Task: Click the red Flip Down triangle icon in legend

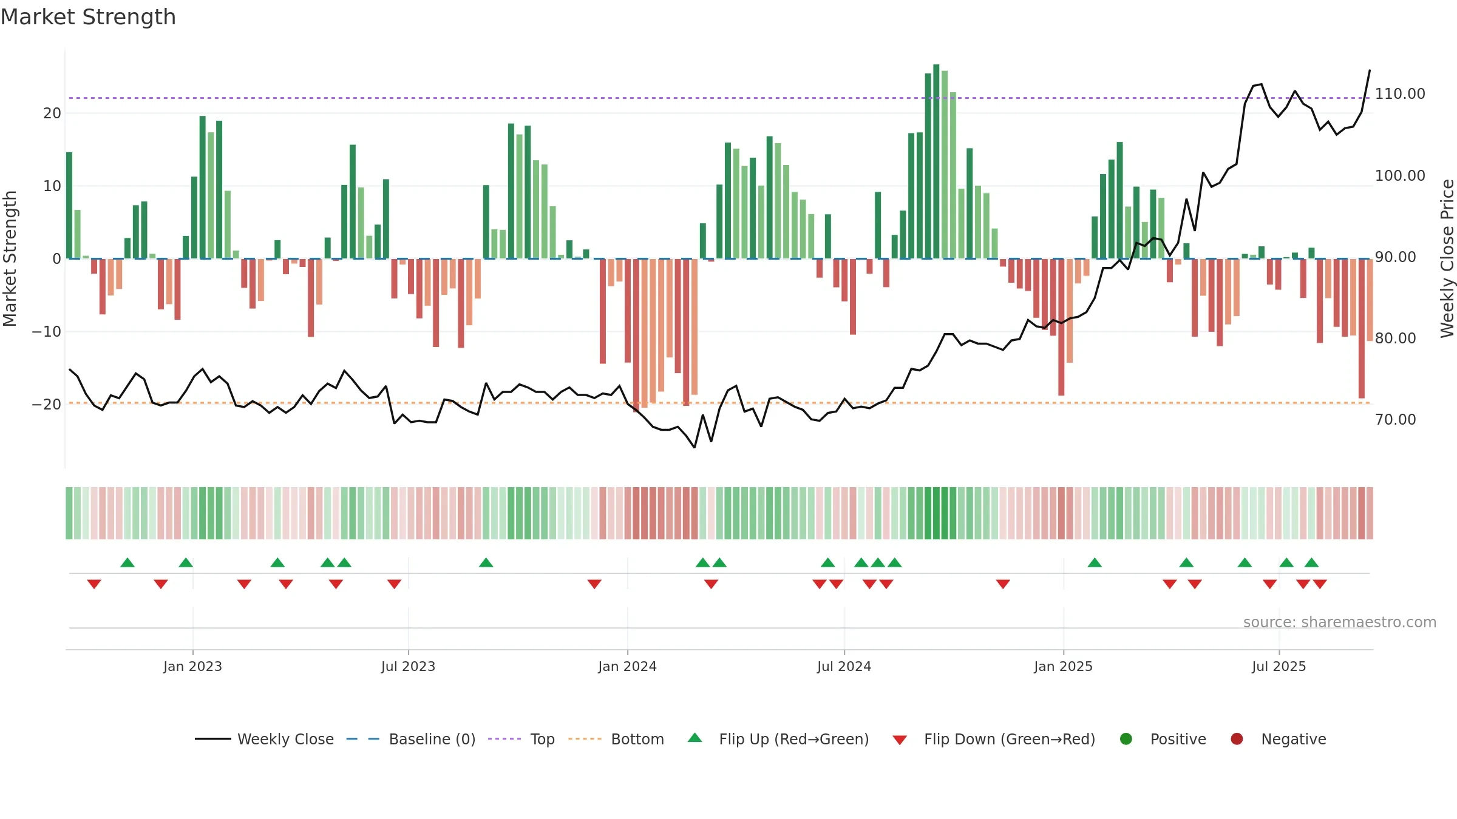Action: click(900, 740)
